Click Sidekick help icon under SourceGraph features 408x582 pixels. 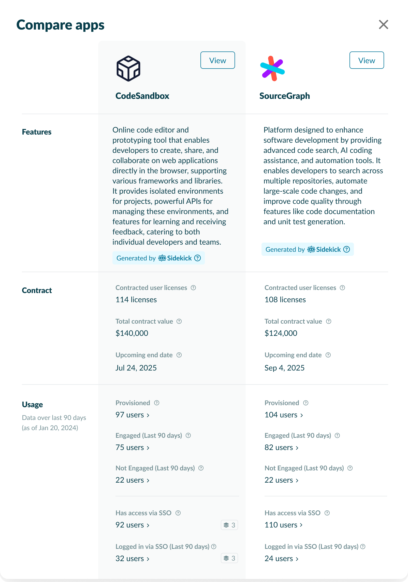coord(346,249)
